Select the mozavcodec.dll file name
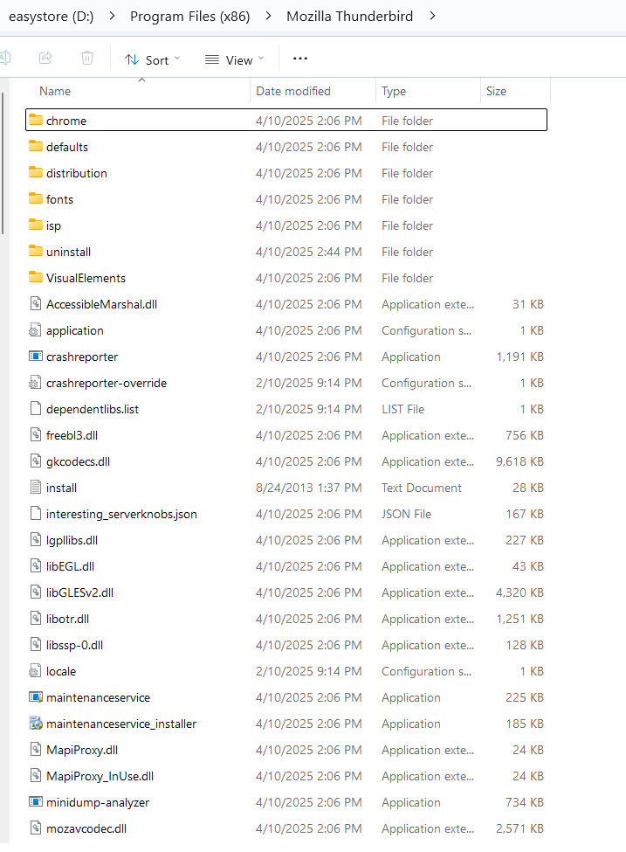626x852 pixels. [86, 828]
